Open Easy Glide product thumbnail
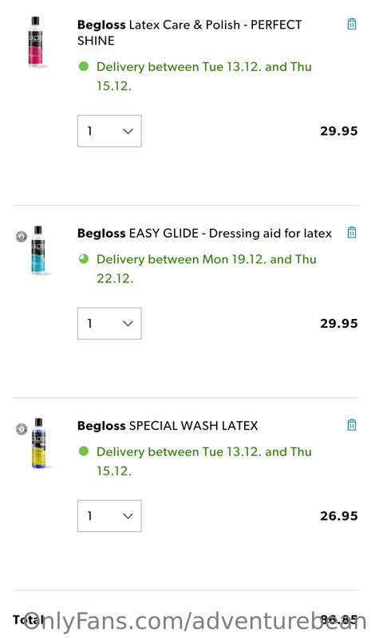 click(37, 250)
